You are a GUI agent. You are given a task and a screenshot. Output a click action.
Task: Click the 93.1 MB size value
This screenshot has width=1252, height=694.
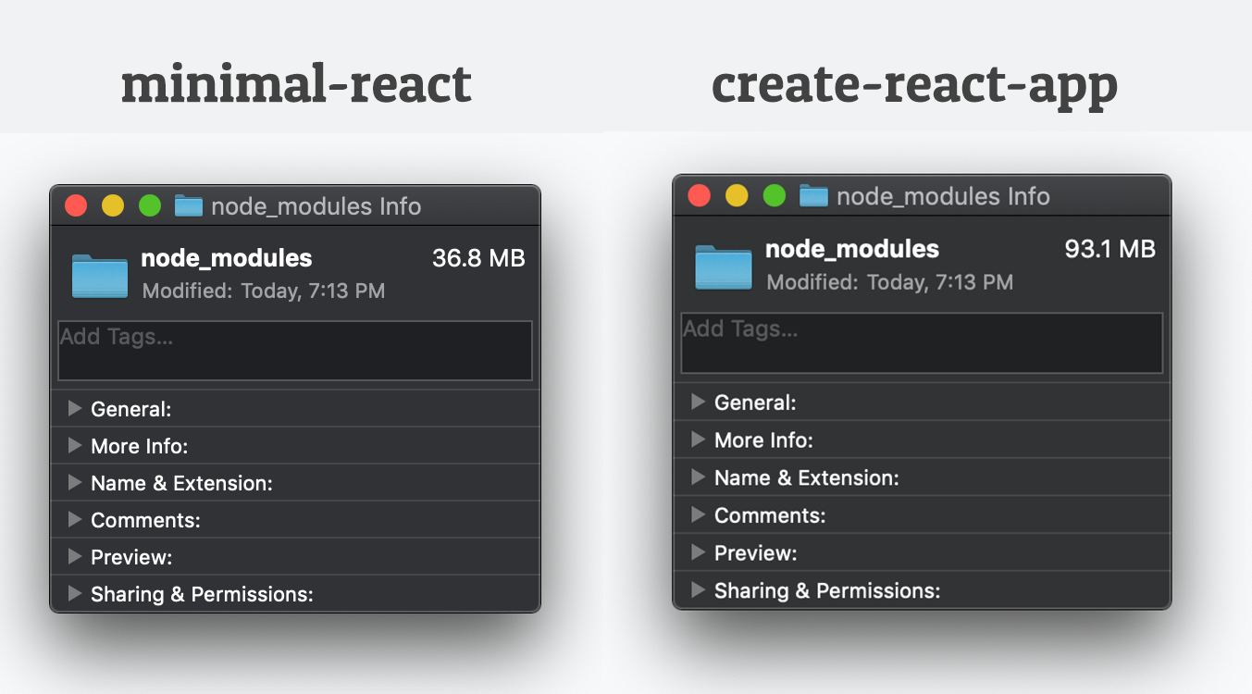coord(1110,249)
